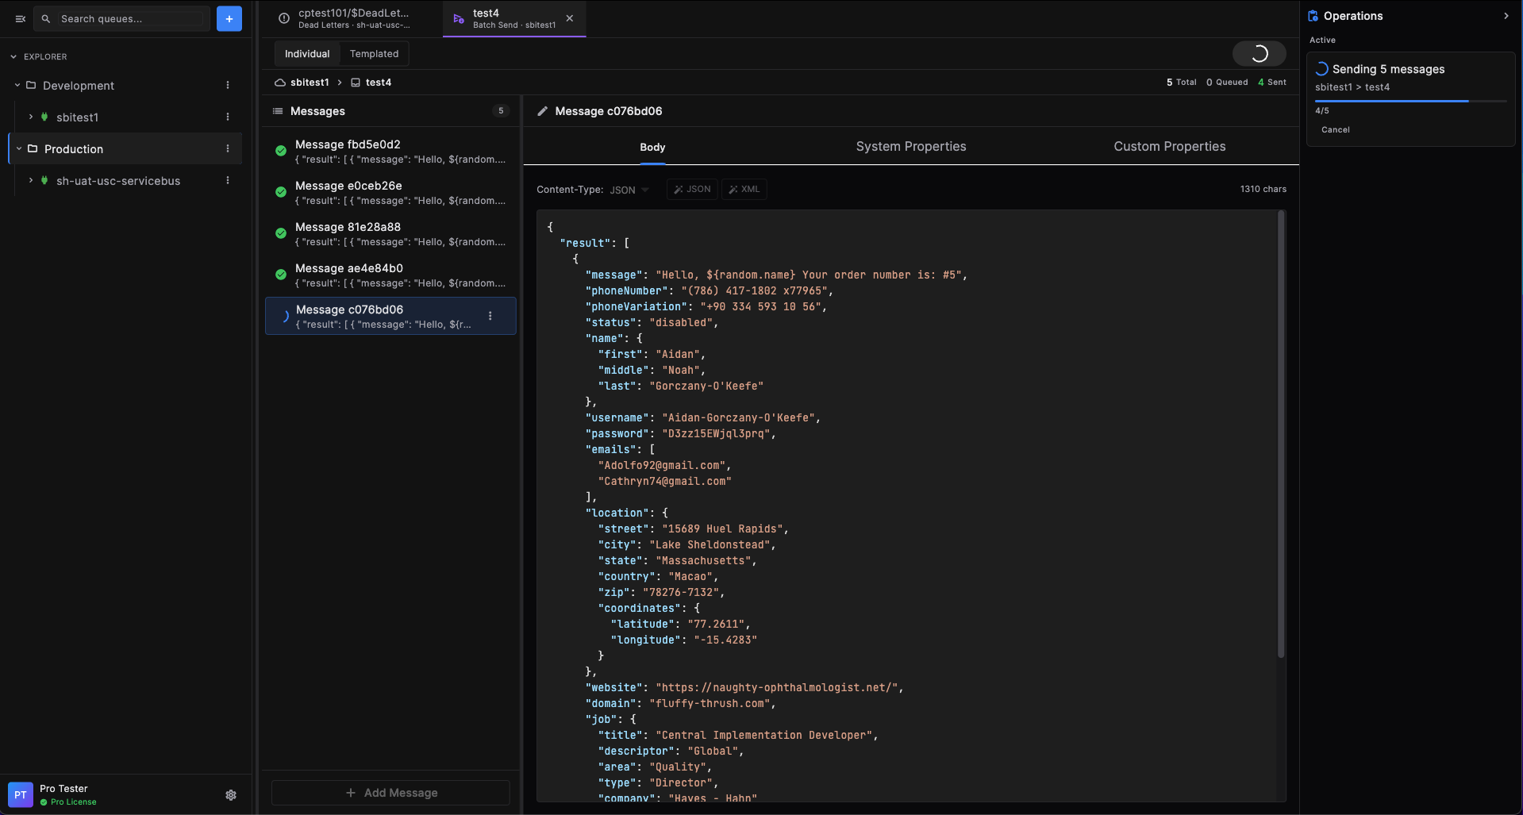The image size is (1523, 815).
Task: Open three-dot menu for sh-uat-usc-servicebus
Action: tap(228, 180)
